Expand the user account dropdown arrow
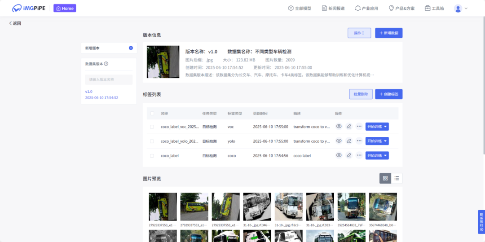The image size is (485, 242). (466, 9)
